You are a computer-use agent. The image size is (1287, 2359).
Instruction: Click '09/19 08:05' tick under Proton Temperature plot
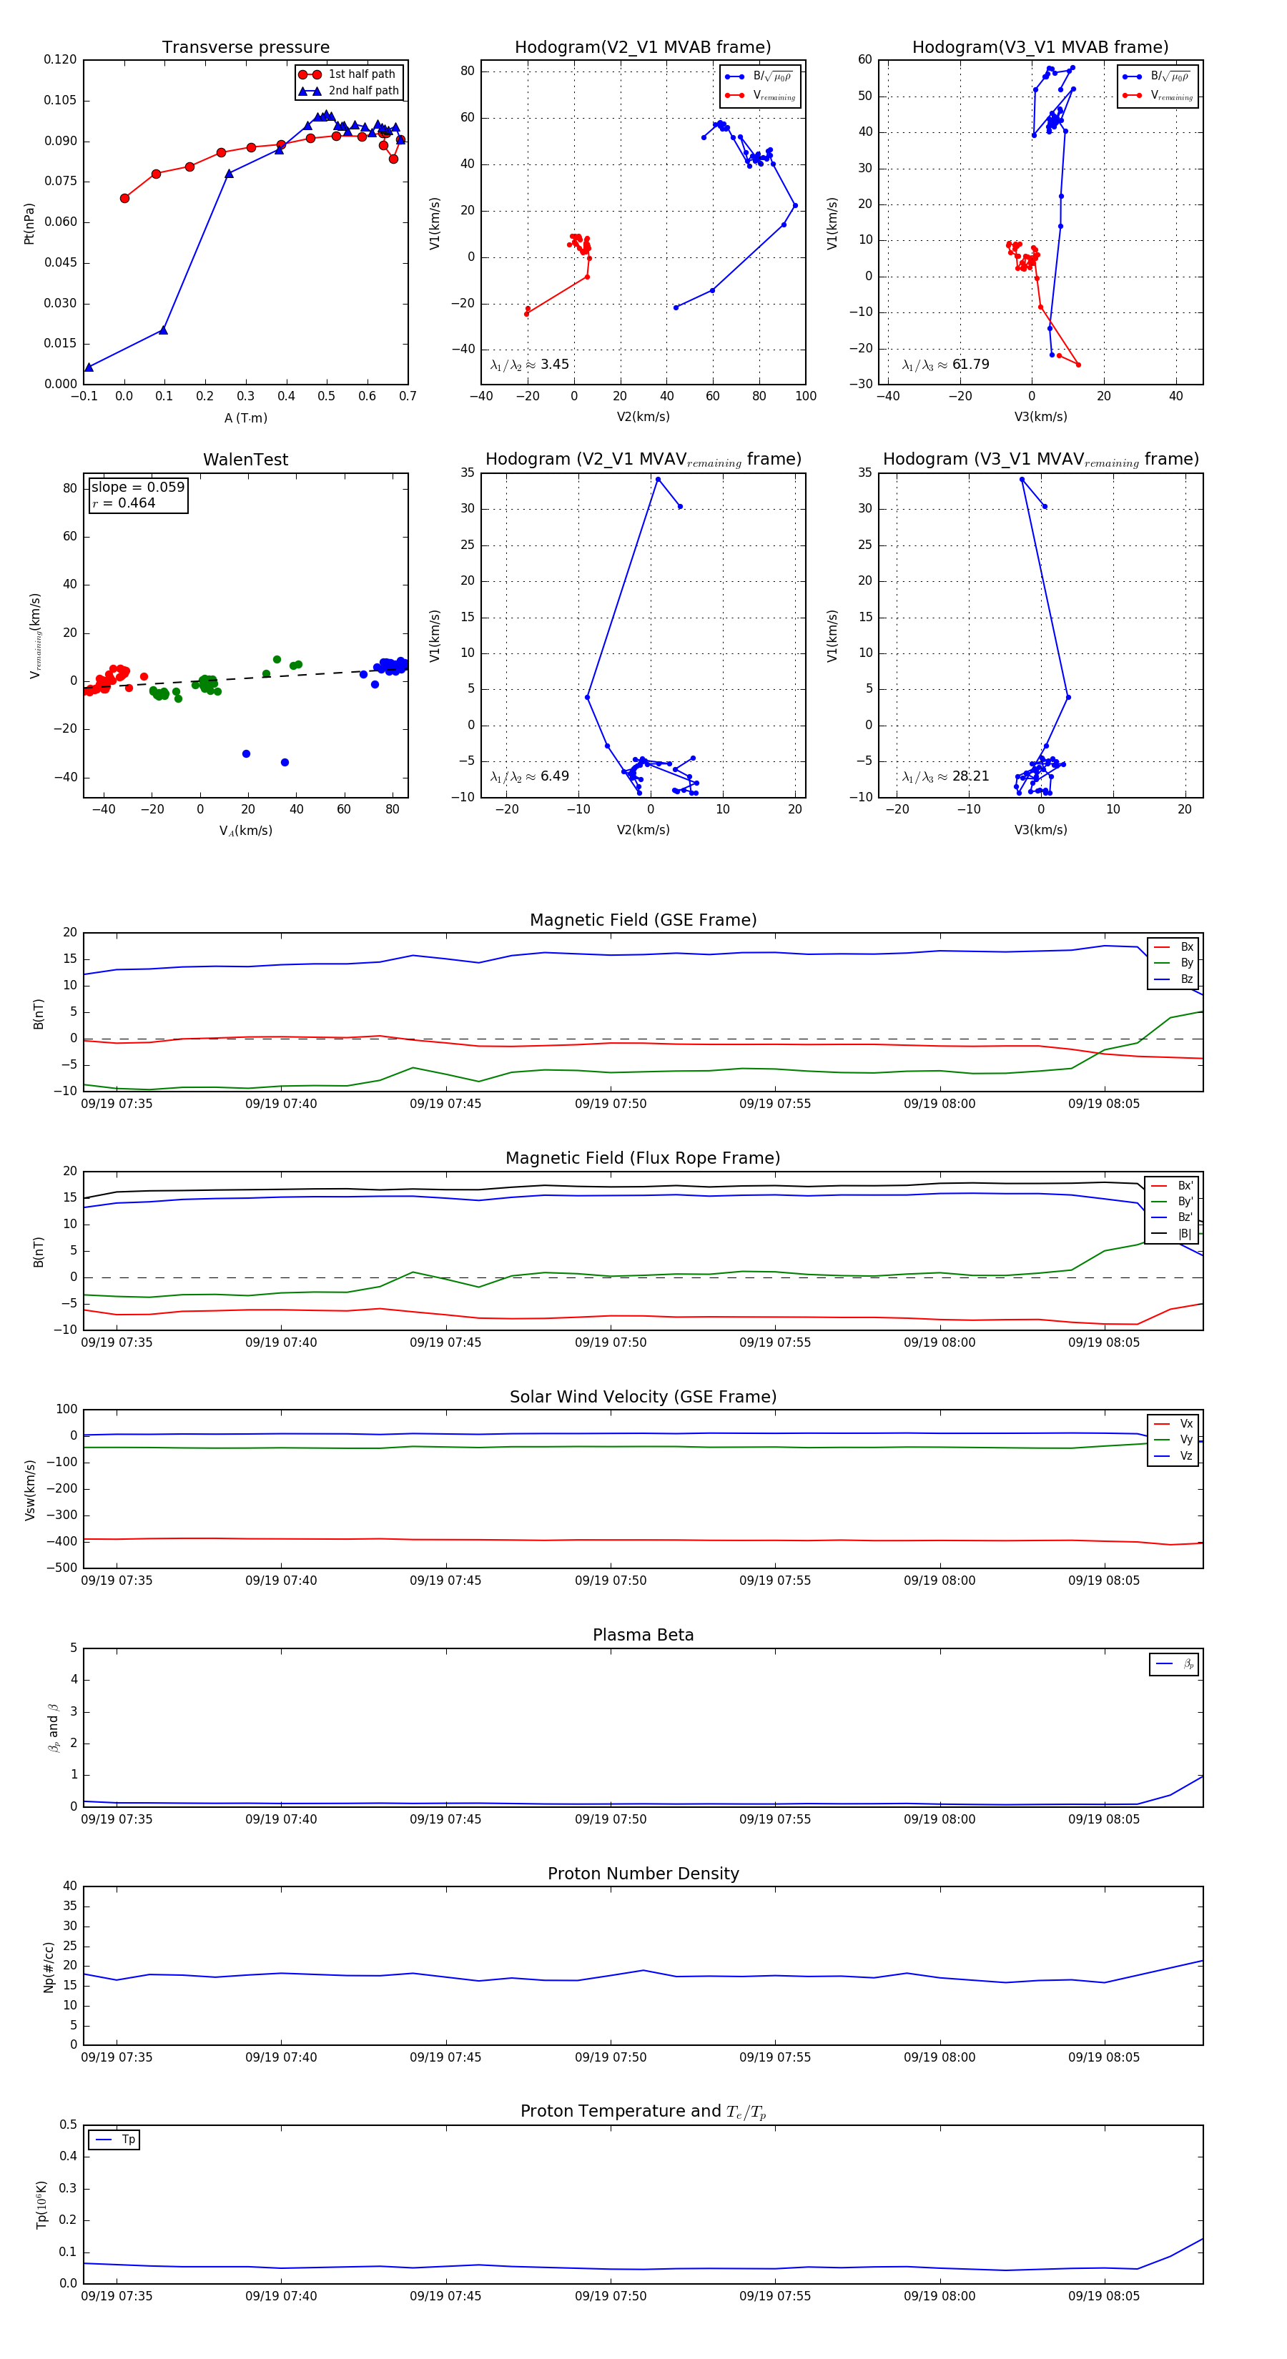(1104, 2296)
